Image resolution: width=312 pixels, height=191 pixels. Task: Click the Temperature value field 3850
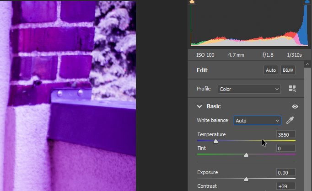point(286,134)
